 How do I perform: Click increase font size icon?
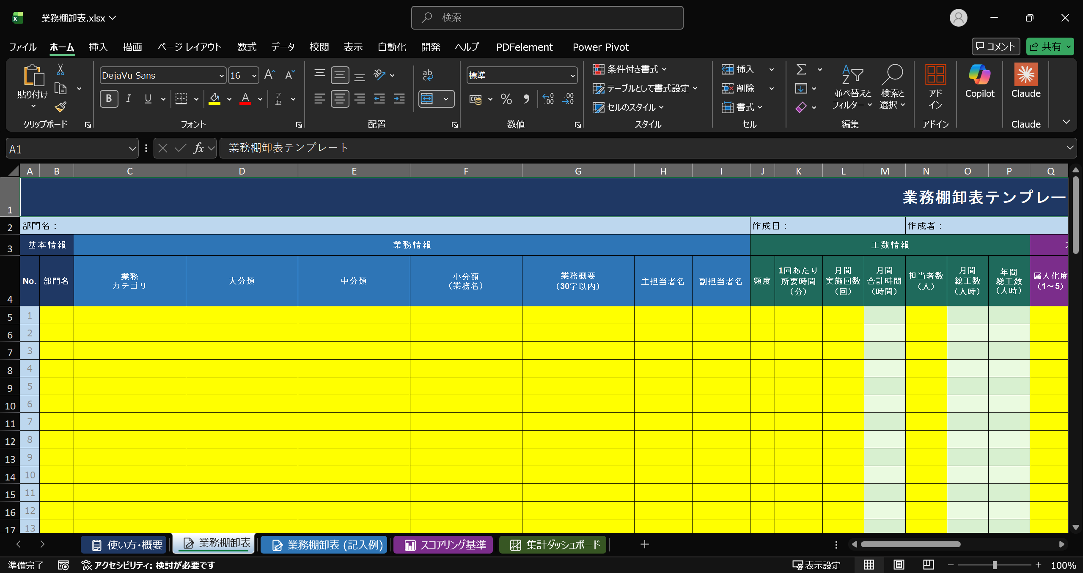(269, 75)
